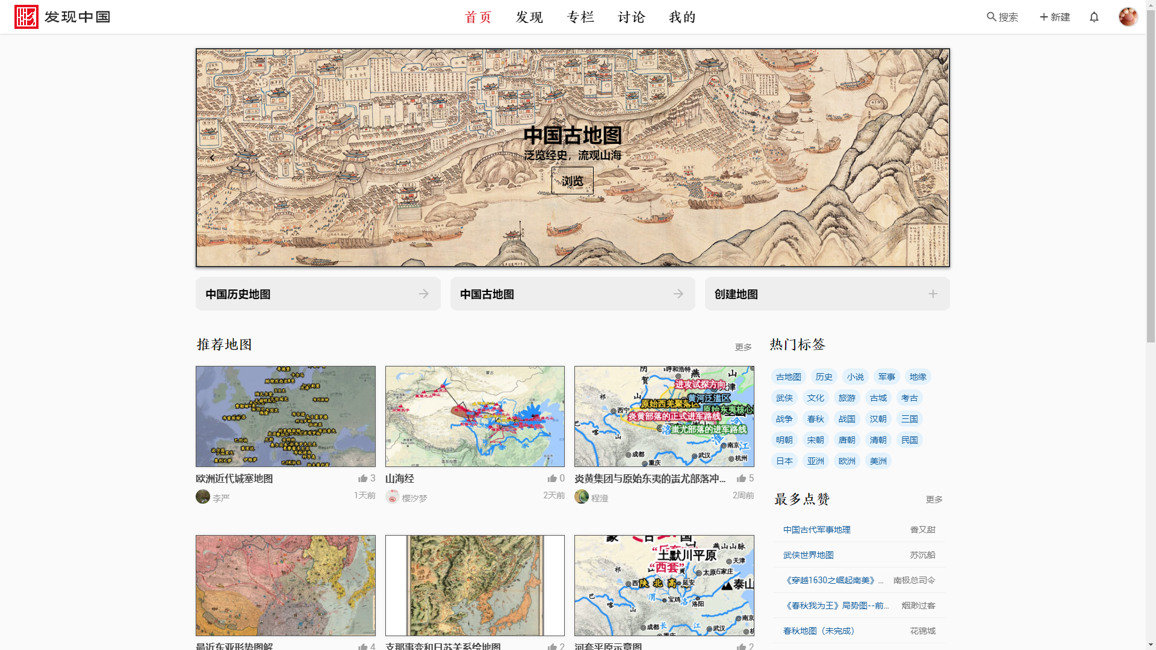Open 中国历史地图 card
The image size is (1156, 650).
click(318, 294)
